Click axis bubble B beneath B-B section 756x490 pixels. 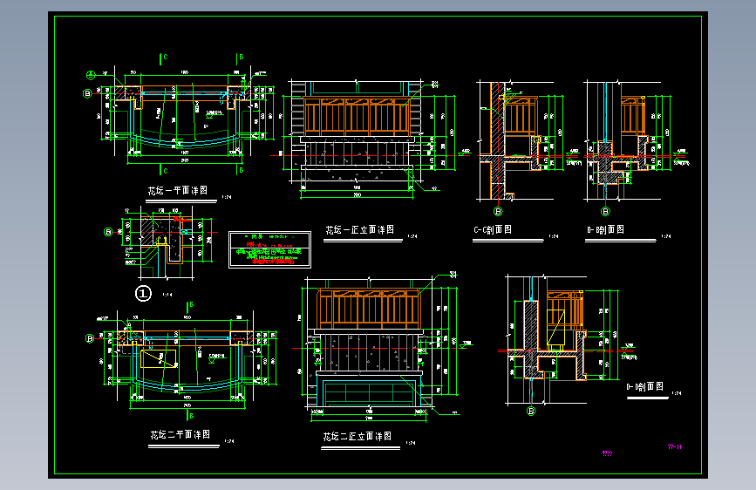(605, 211)
